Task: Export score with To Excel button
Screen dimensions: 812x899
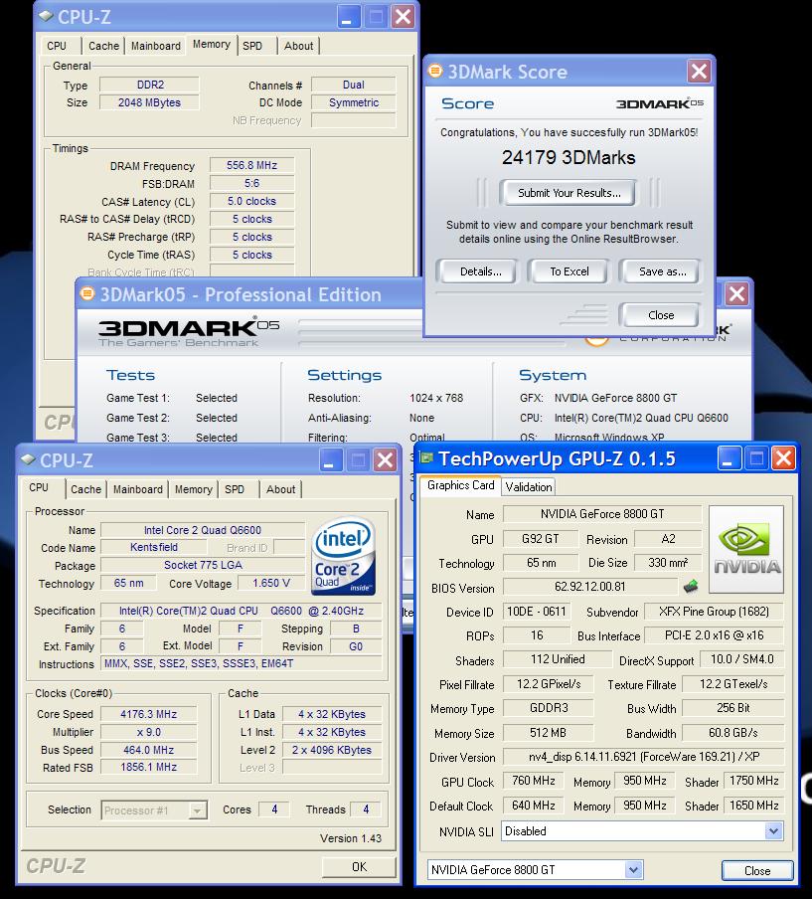Action: pos(568,271)
